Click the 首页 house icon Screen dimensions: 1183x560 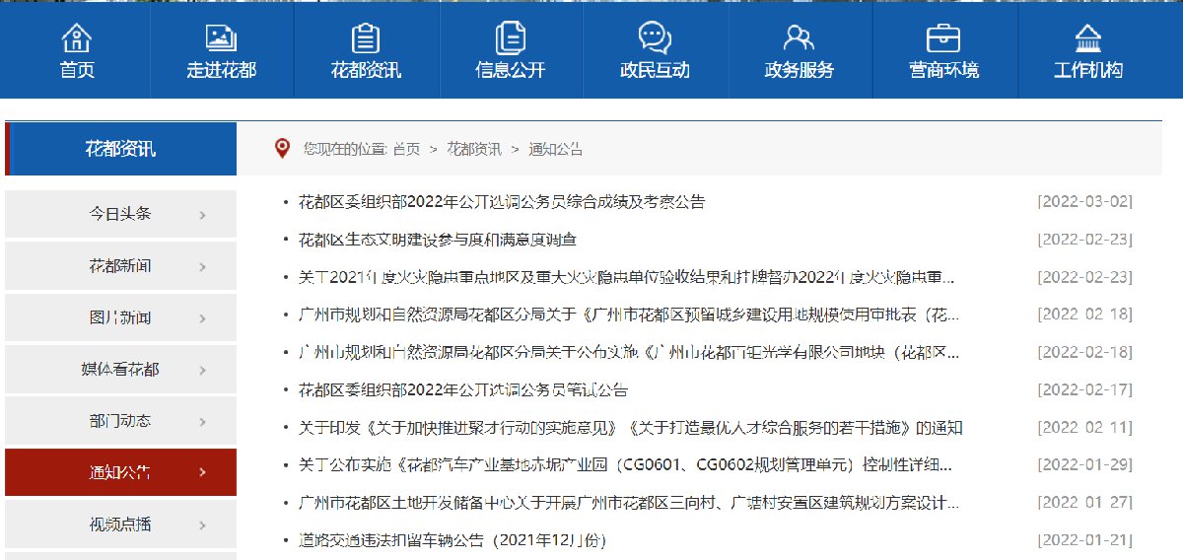coord(76,38)
